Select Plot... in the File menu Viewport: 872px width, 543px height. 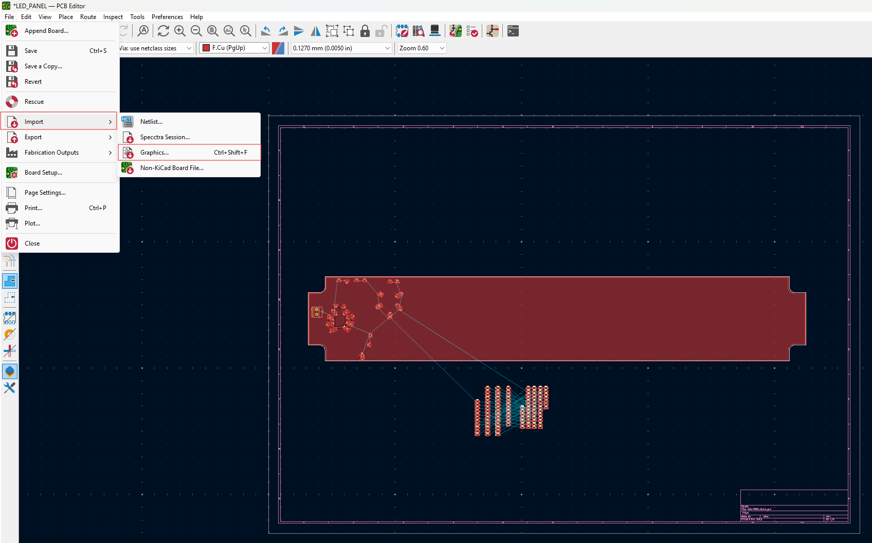(60, 223)
